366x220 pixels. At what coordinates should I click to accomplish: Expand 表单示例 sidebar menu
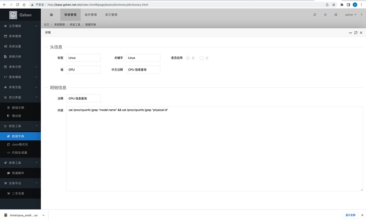coord(20,67)
